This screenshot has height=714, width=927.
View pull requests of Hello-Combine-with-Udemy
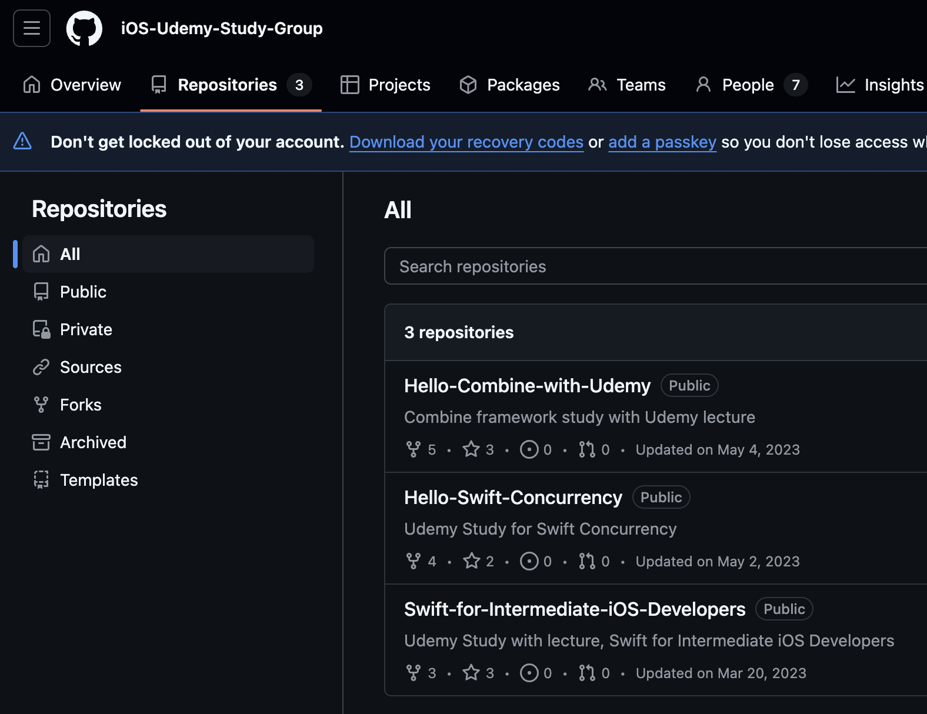pyautogui.click(x=594, y=449)
